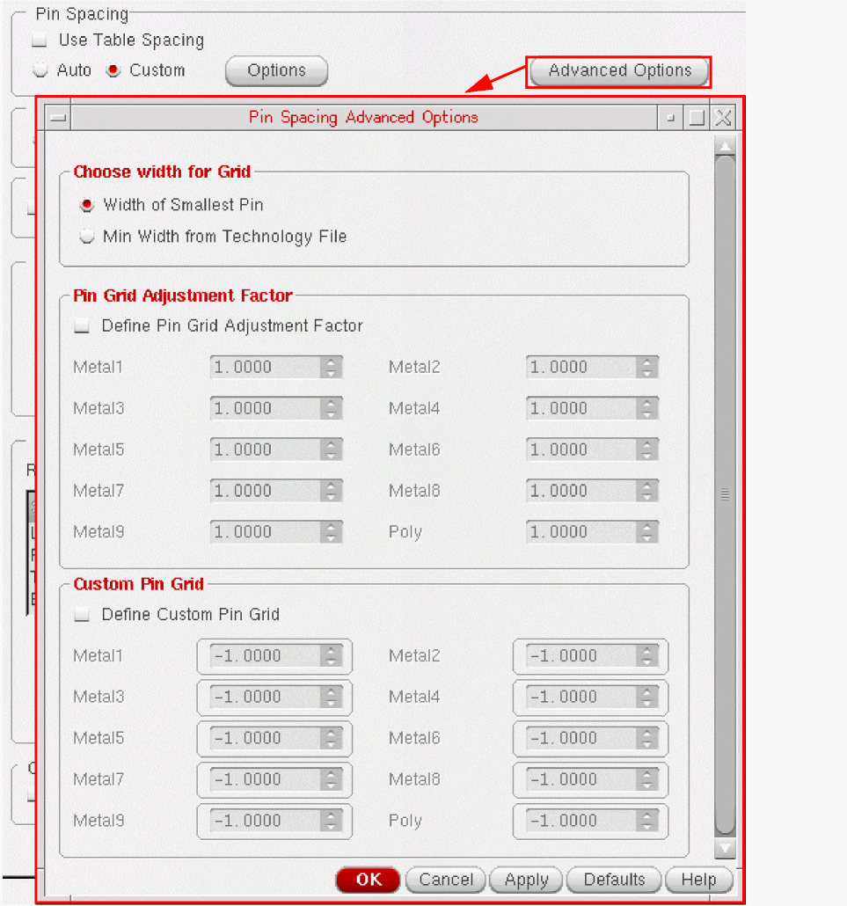Click the Cancel button
Image resolution: width=847 pixels, height=906 pixels.
pyautogui.click(x=445, y=880)
